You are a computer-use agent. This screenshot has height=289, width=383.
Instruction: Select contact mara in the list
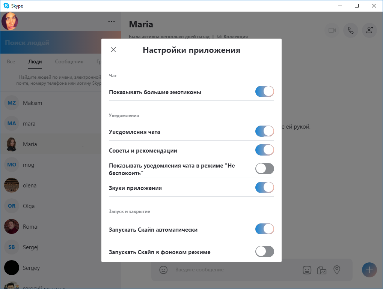point(51,123)
